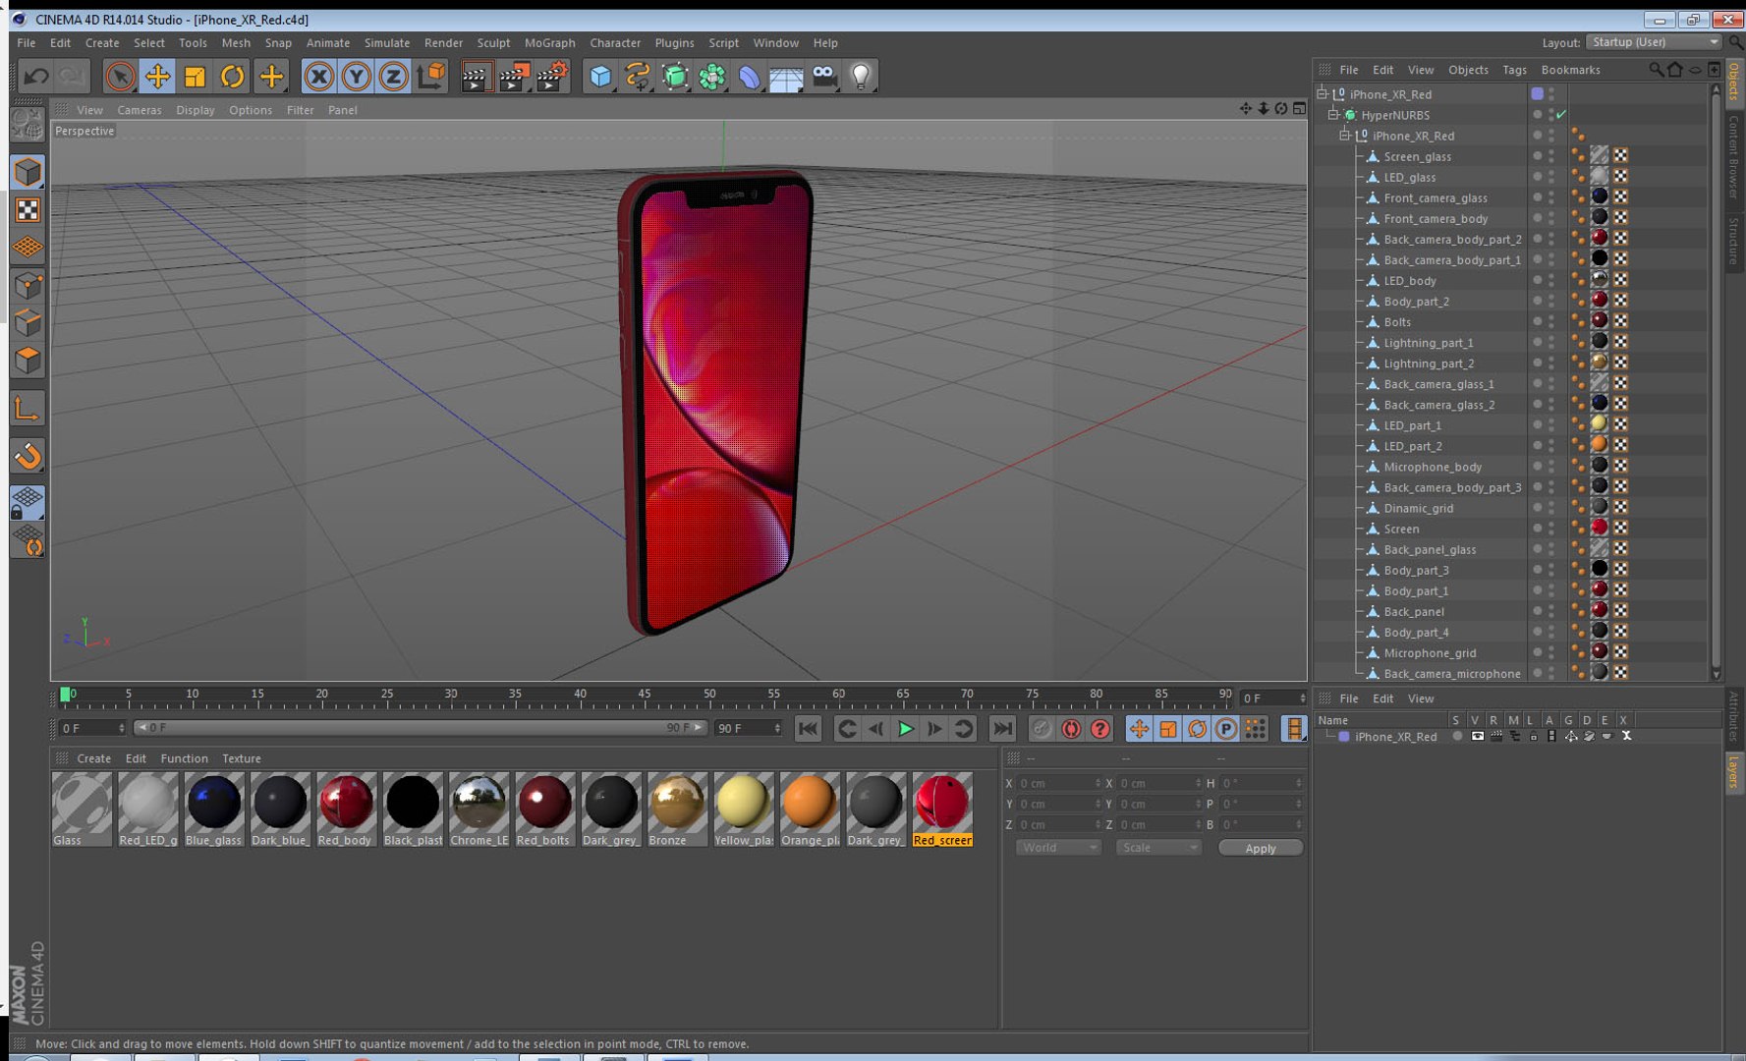Viewport: 1746px width, 1061px height.
Task: Click the Coordinate System toggle icon
Action: point(431,76)
